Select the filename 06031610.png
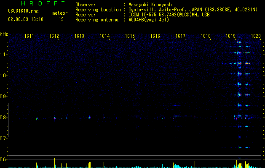 (x=23, y=11)
